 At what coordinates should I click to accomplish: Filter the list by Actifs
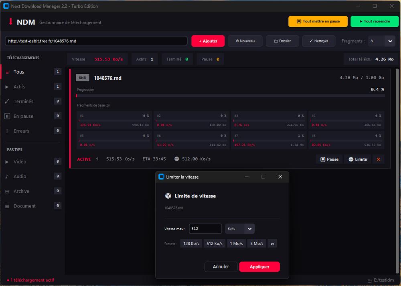(x=33, y=87)
